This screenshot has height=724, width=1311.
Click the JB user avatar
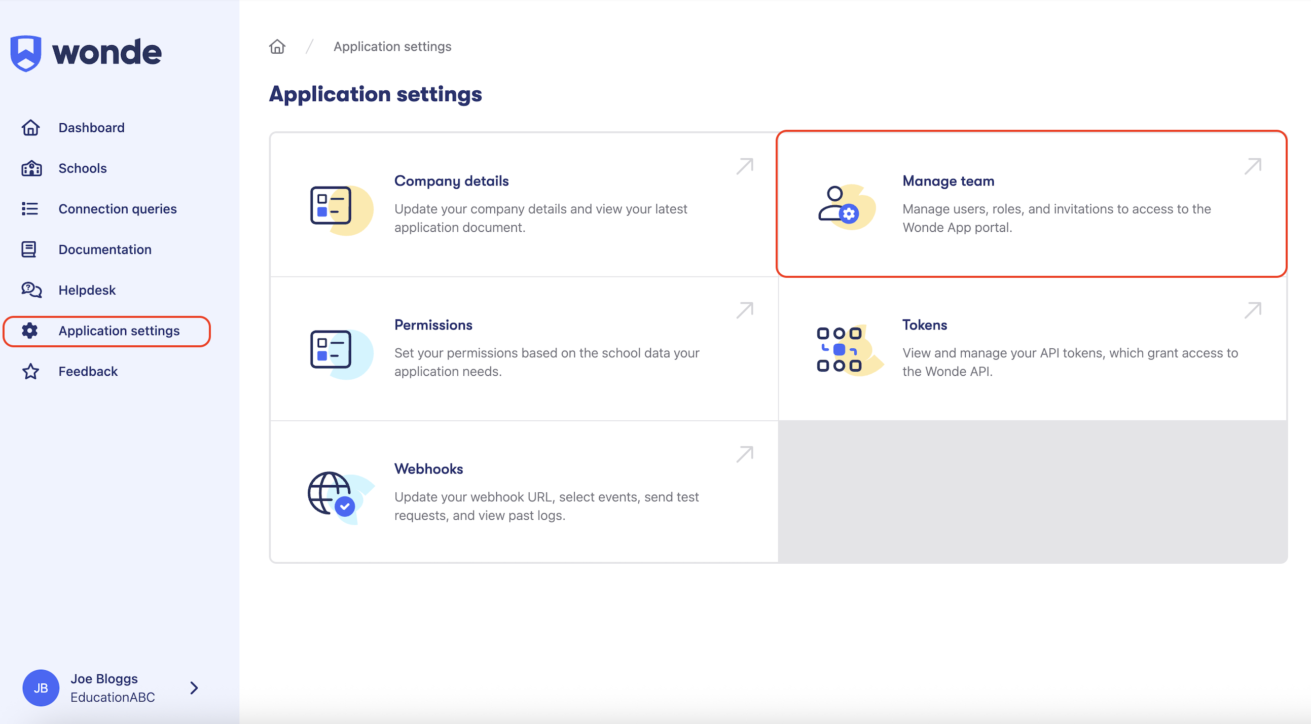[41, 688]
